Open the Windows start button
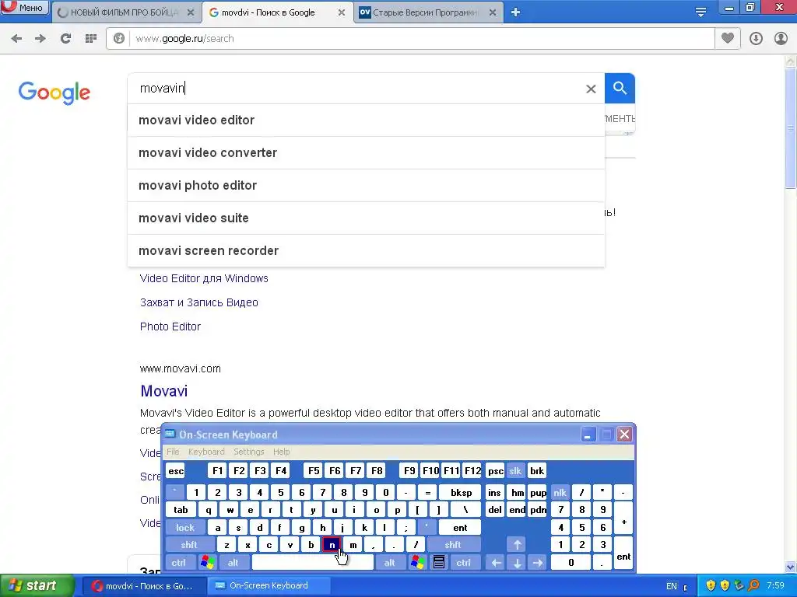The width and height of the screenshot is (797, 597). pos(37,585)
